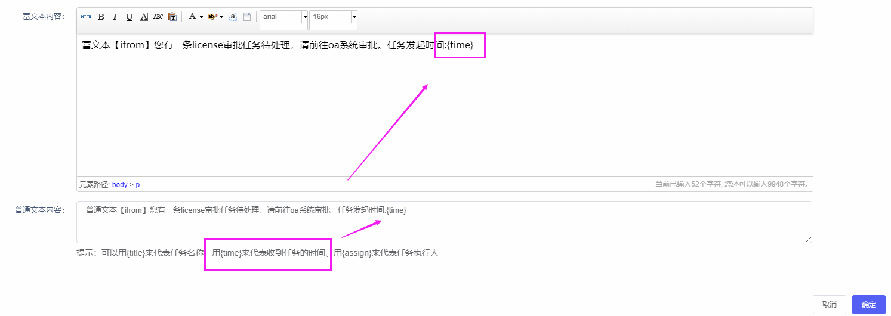This screenshot has width=891, height=316.
Task: Click the clear document icon
Action: (x=247, y=17)
